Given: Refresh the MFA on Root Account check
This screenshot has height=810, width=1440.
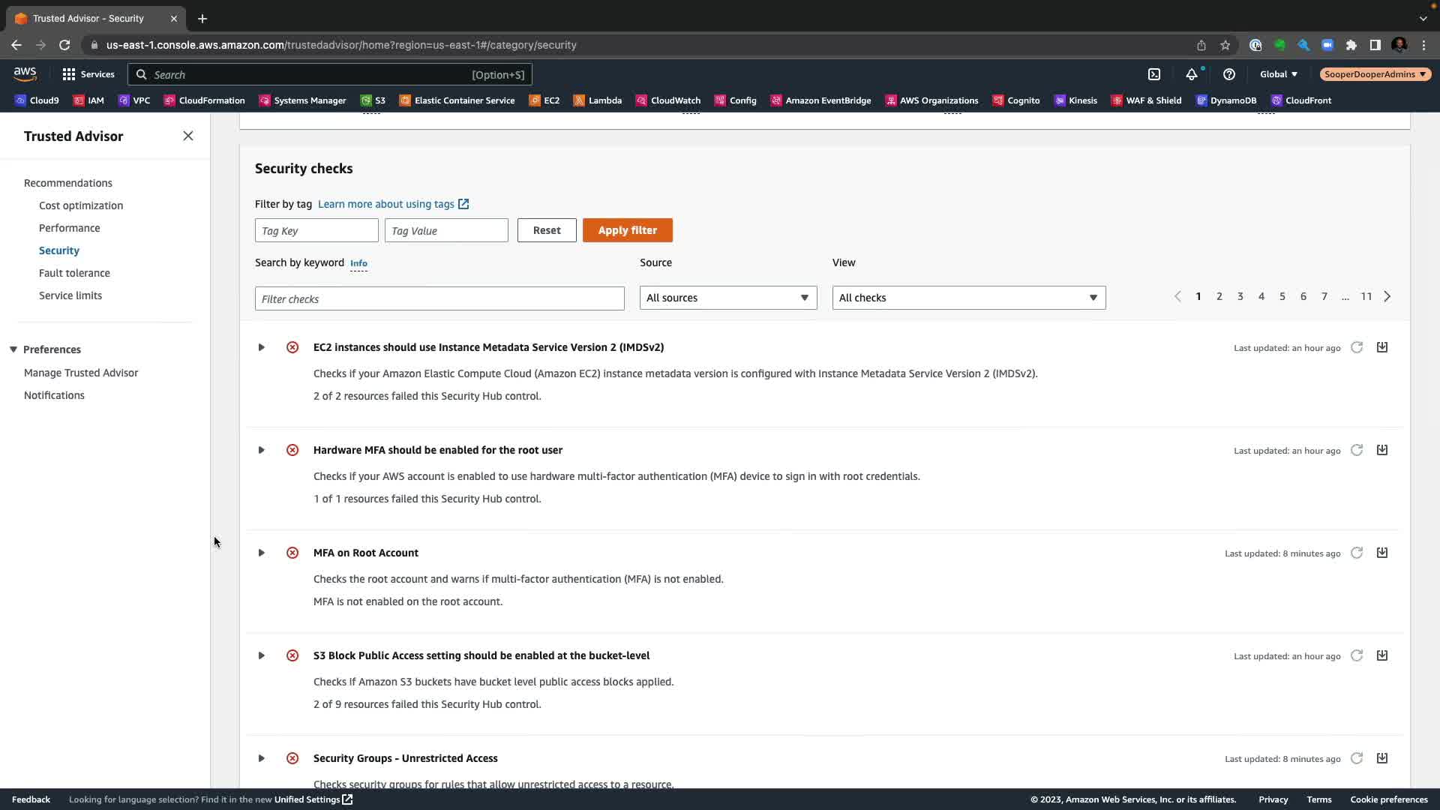Looking at the screenshot, I should pyautogui.click(x=1356, y=553).
